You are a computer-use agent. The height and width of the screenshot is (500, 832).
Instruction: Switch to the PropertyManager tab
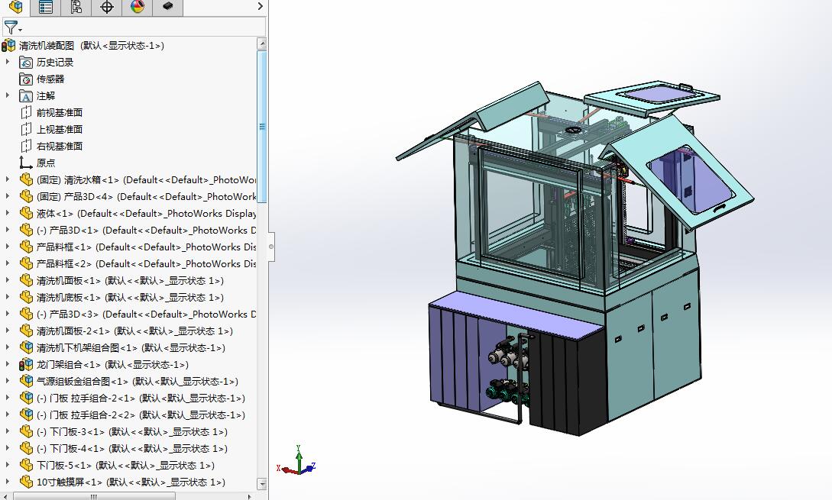coord(46,7)
